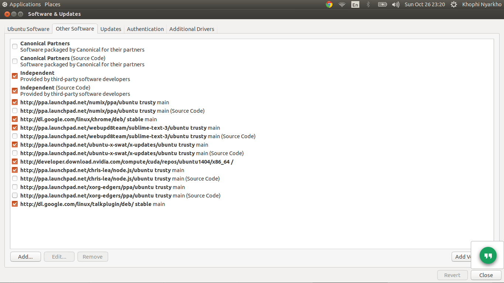Open the date and time indicator
This screenshot has height=283, width=504.
pyautogui.click(x=425, y=4)
